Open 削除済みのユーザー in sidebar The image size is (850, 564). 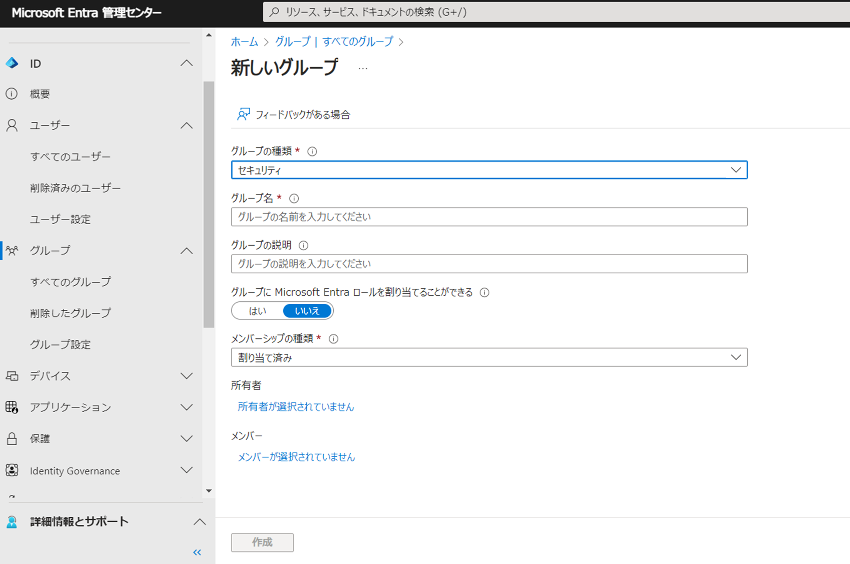pos(75,188)
